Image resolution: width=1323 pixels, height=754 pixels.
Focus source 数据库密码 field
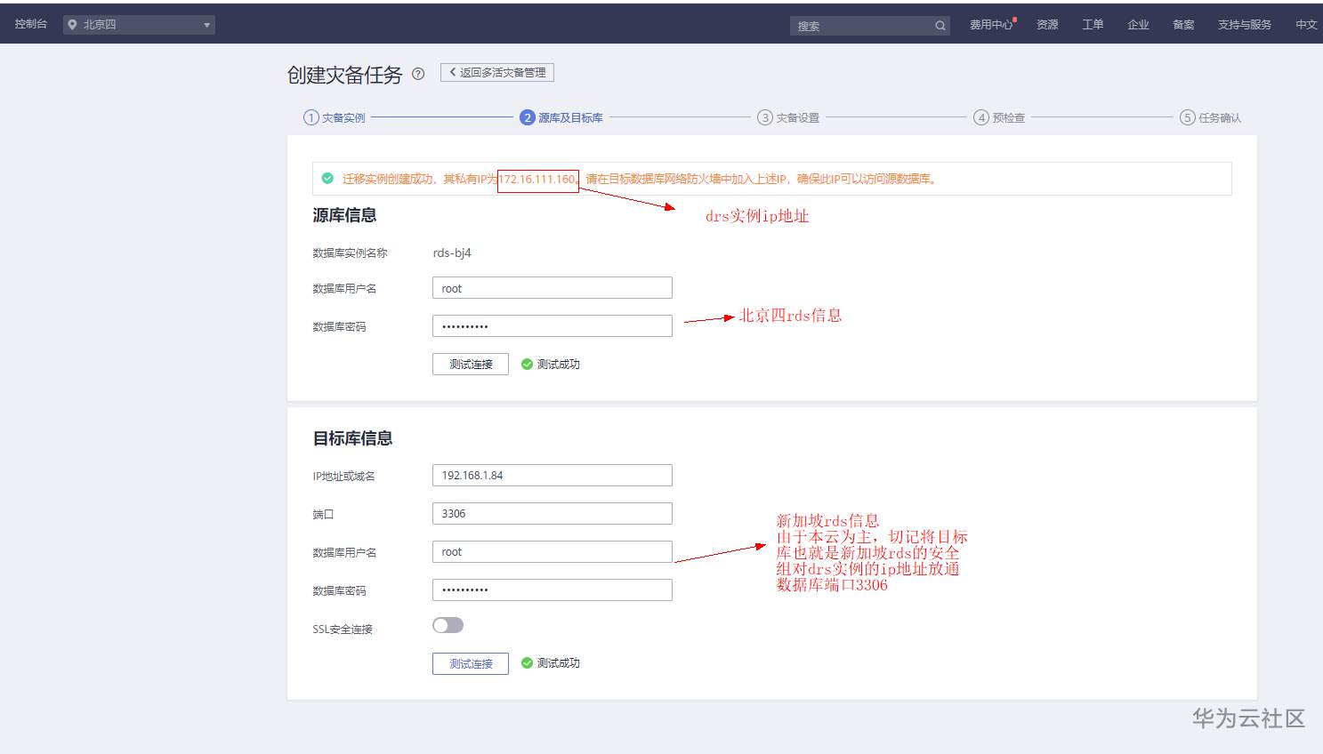click(553, 326)
